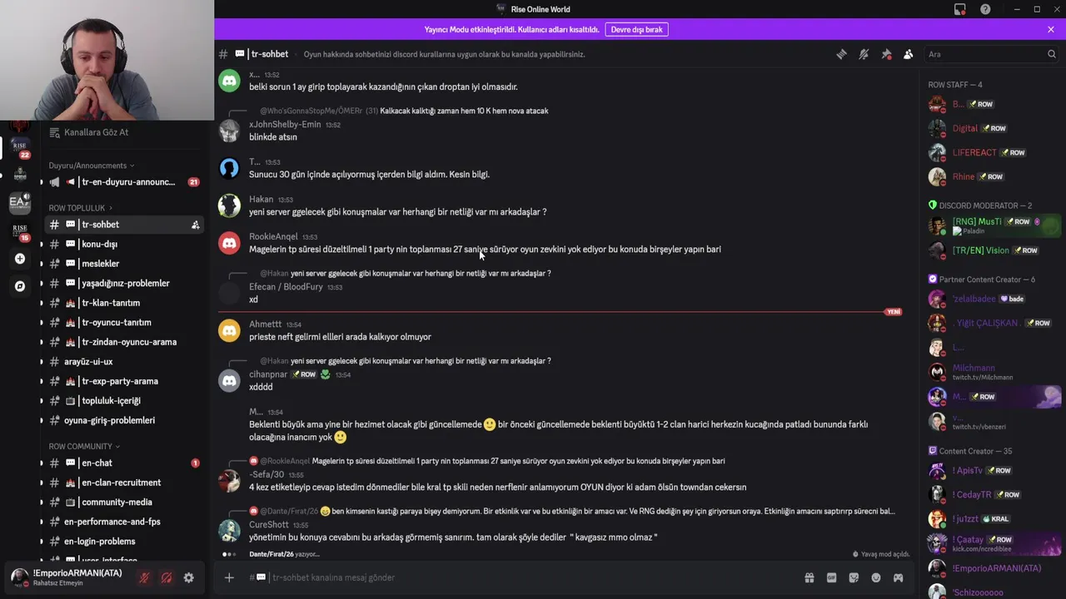Collapse the Duyuru/Announcments category

pyautogui.click(x=91, y=166)
